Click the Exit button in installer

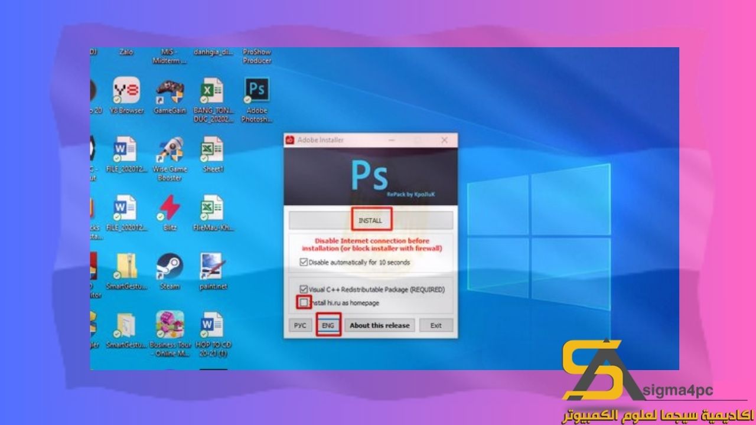tap(436, 325)
